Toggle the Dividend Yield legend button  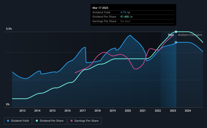(18, 121)
